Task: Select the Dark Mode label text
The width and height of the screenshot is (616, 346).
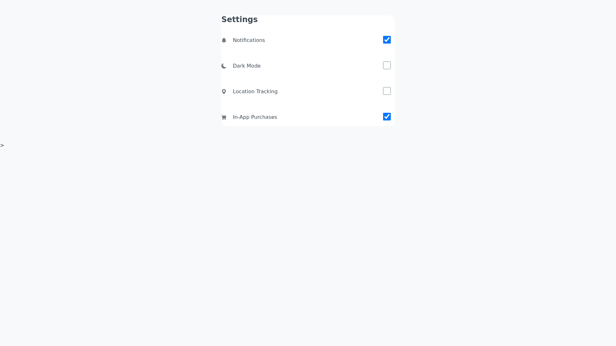Action: [246, 66]
